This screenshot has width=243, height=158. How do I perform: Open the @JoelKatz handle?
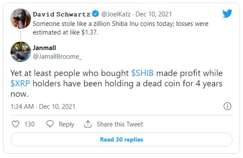[x=116, y=14]
